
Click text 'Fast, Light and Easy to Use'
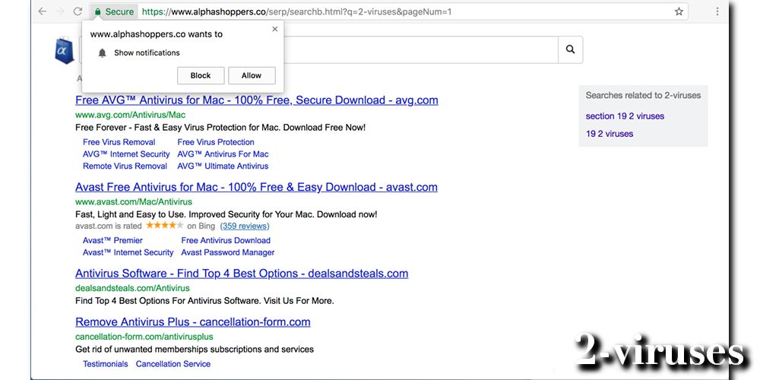(x=131, y=214)
